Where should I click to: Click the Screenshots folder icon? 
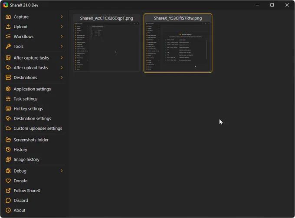pyautogui.click(x=8, y=140)
